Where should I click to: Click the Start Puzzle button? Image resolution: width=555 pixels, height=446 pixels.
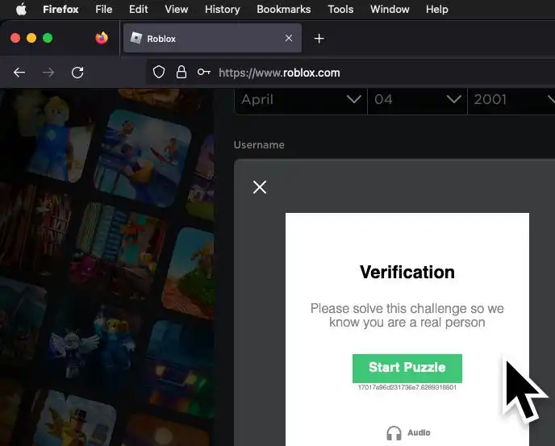coord(407,368)
